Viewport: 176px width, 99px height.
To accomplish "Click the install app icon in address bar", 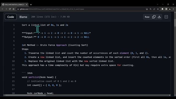I will click(147, 9).
